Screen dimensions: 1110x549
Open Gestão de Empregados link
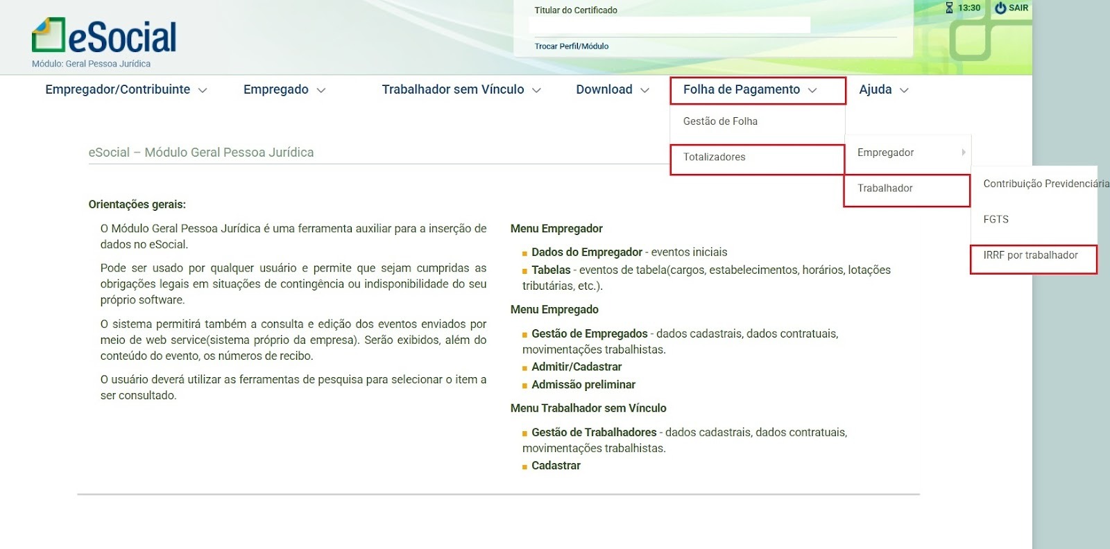(x=590, y=333)
